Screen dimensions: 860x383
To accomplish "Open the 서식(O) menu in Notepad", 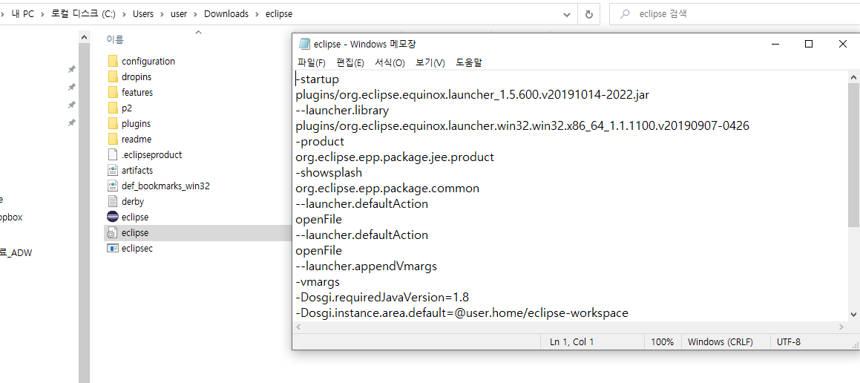I will click(390, 62).
